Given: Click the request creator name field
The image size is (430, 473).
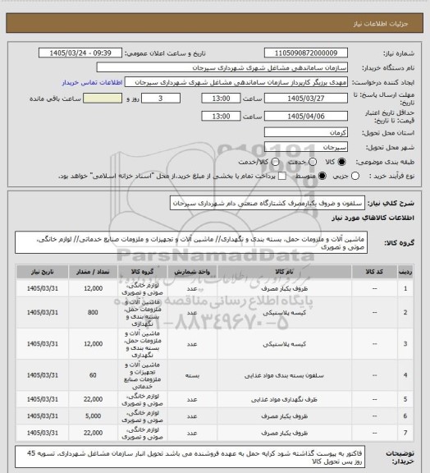Looking at the screenshot, I should pos(236,82).
